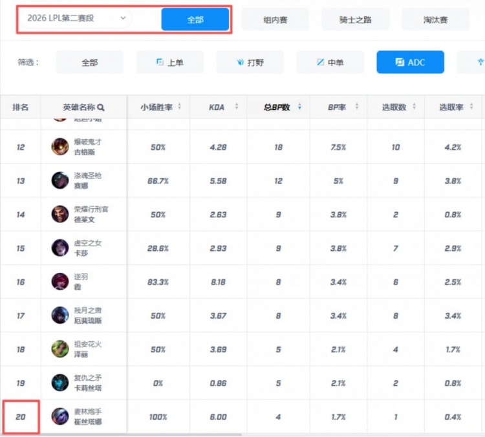
Task: Click the 中单 position icon
Action: pyautogui.click(x=321, y=62)
